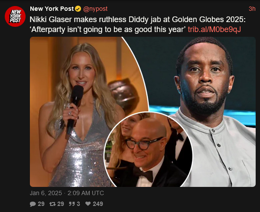Screen dimensions: 260x212
Task: Click the circular inset photo of man in bow tie
Action: point(148,150)
